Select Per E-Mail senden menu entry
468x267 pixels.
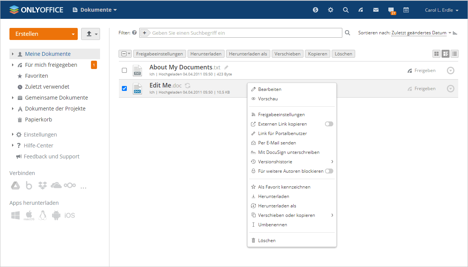(x=292, y=143)
